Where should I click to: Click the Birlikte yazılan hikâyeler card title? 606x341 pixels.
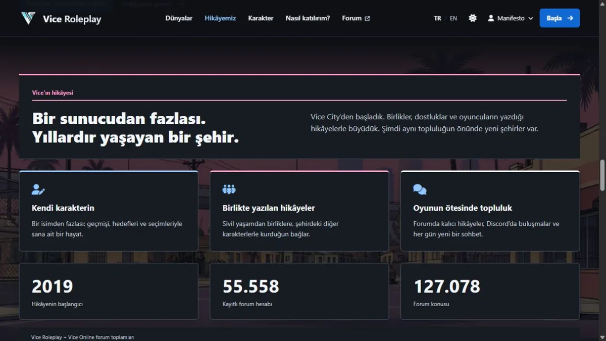tap(269, 208)
